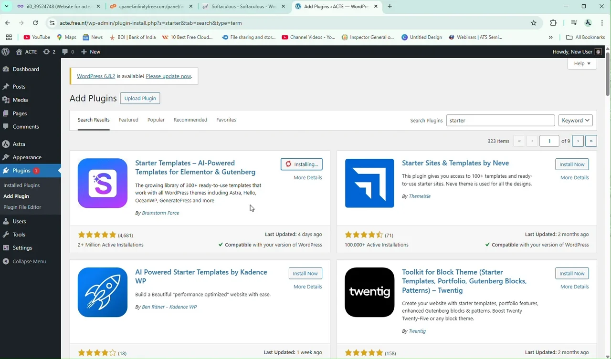Viewport: 611px width, 359px height.
Task: Click the New content plus item
Action: (91, 51)
